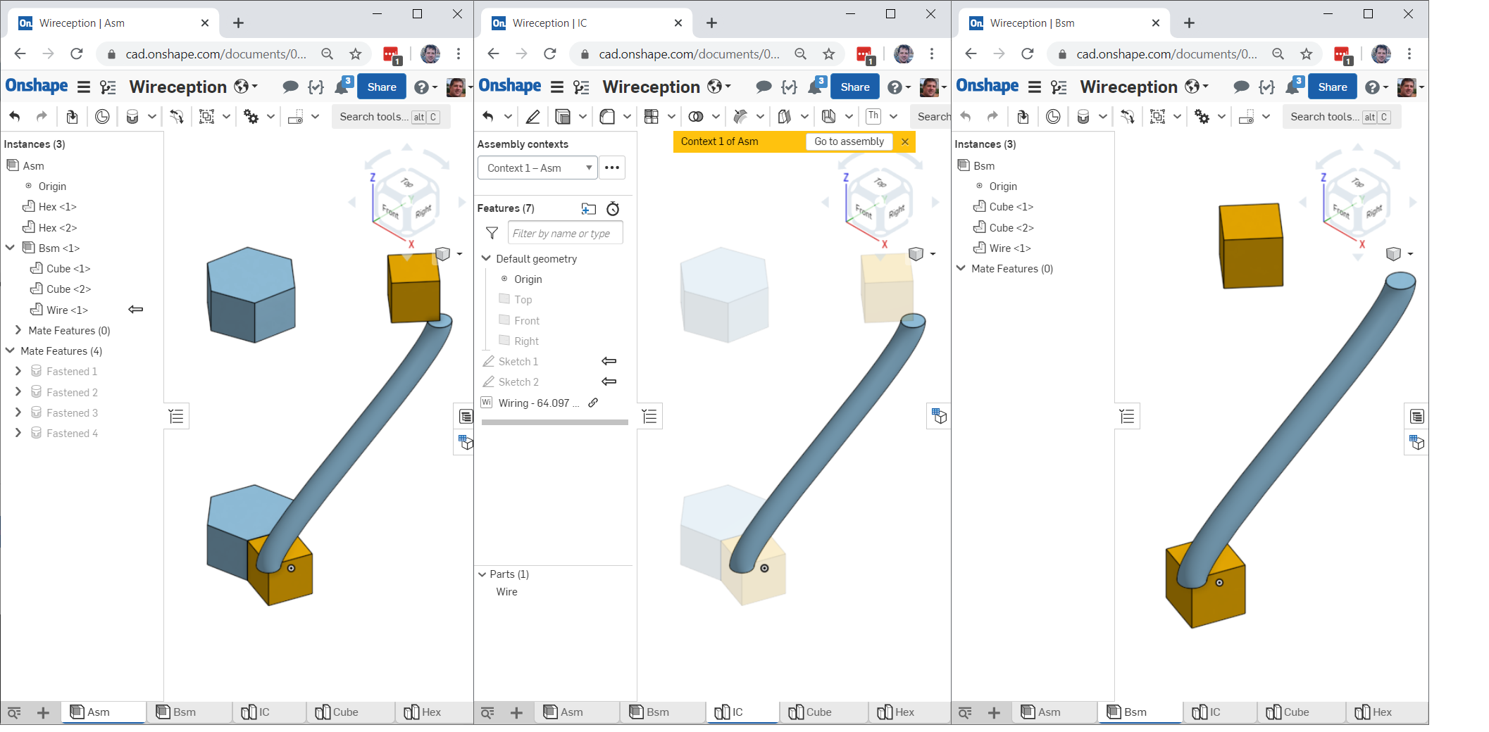This screenshot has height=732, width=1489.
Task: Click the document globe icon in Bsm window
Action: 1192,87
